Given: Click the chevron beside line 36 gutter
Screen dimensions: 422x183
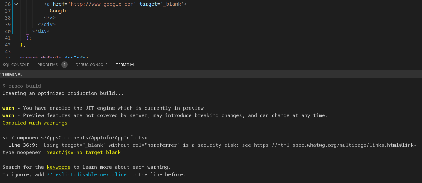Looking at the screenshot, I should [x=16, y=4].
